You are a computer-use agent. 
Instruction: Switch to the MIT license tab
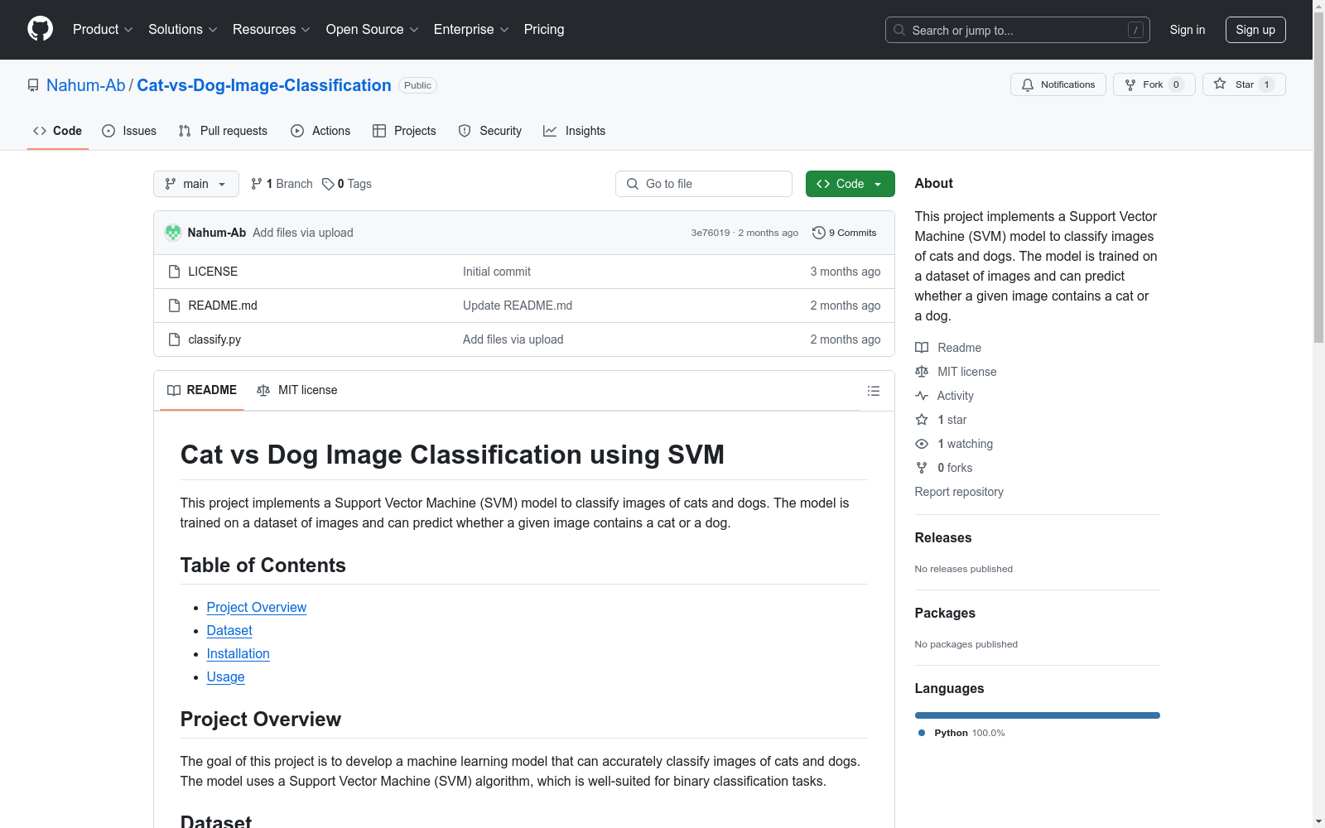point(297,390)
